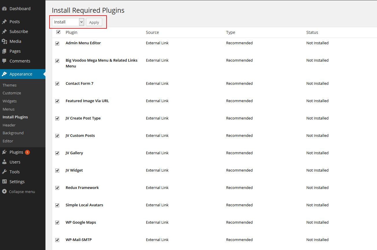
Task: Click the Appearance paintbrush icon
Action: (x=4, y=74)
